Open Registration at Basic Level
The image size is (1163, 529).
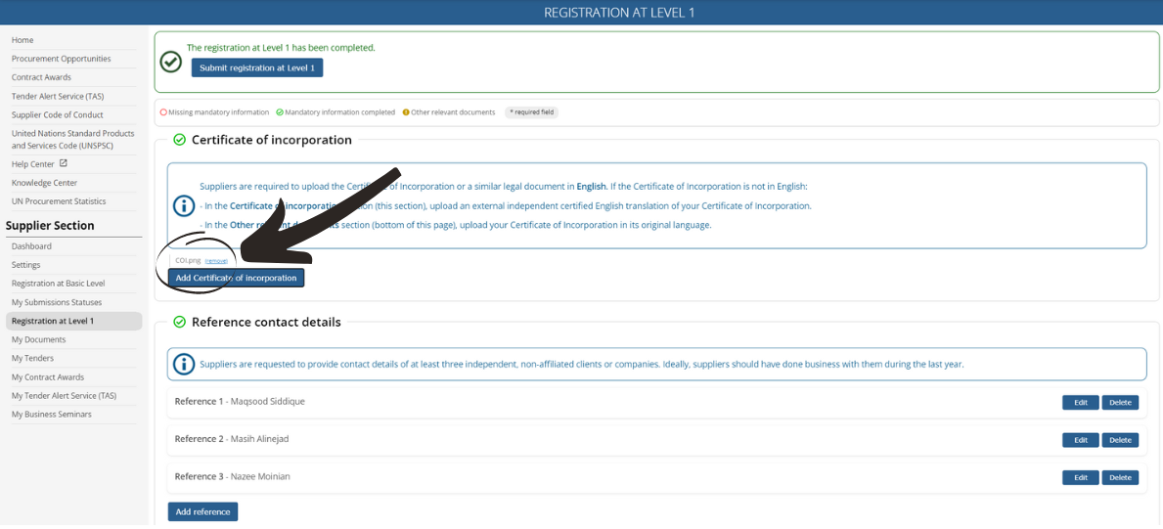pos(58,284)
